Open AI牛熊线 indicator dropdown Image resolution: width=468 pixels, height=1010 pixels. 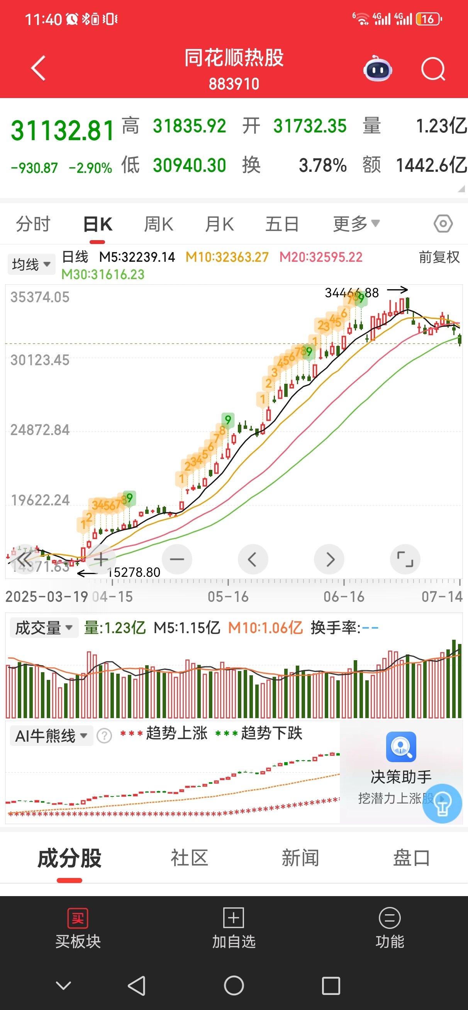pyautogui.click(x=51, y=736)
